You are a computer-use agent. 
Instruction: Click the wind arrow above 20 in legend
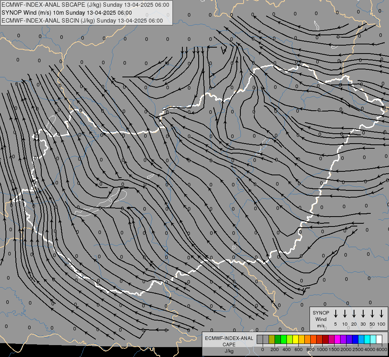(354, 314)
